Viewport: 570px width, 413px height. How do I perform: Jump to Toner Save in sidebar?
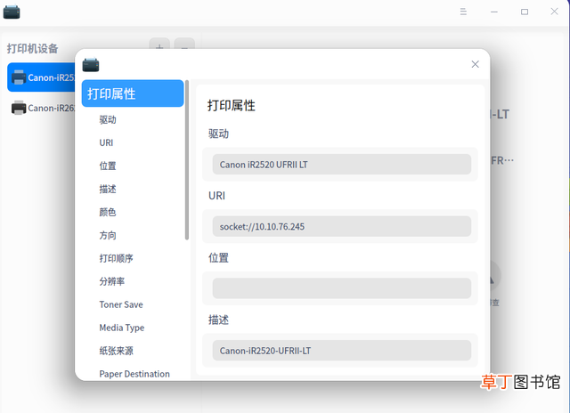click(121, 304)
